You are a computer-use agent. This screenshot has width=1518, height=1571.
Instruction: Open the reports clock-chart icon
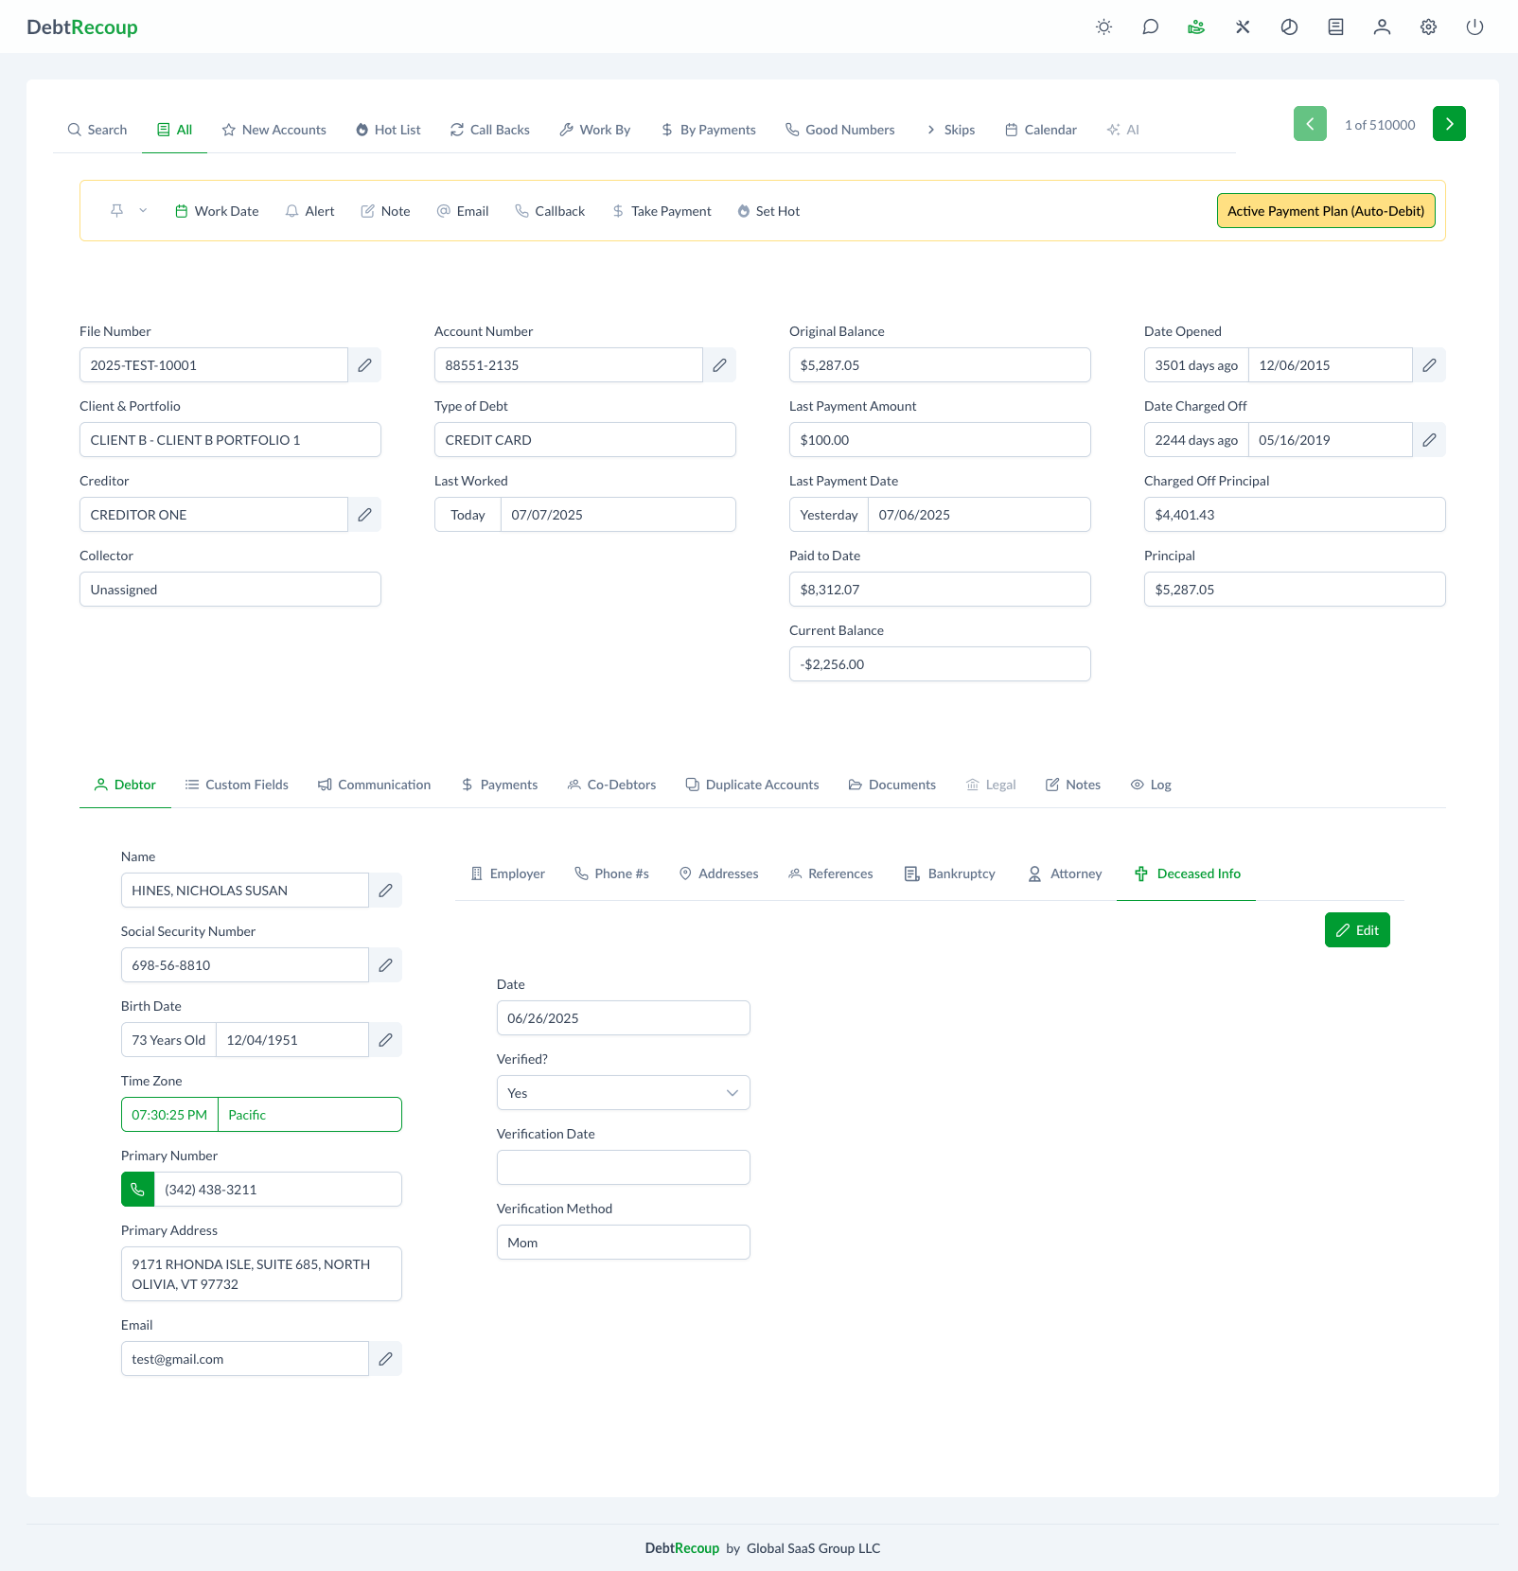click(x=1289, y=27)
